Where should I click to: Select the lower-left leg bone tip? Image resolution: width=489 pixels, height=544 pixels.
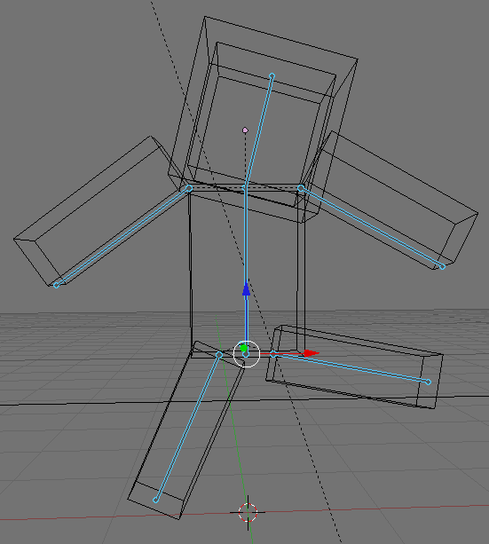(x=156, y=500)
